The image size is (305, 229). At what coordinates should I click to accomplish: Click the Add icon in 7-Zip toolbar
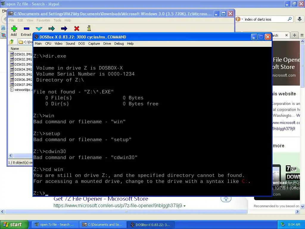[x=14, y=29]
